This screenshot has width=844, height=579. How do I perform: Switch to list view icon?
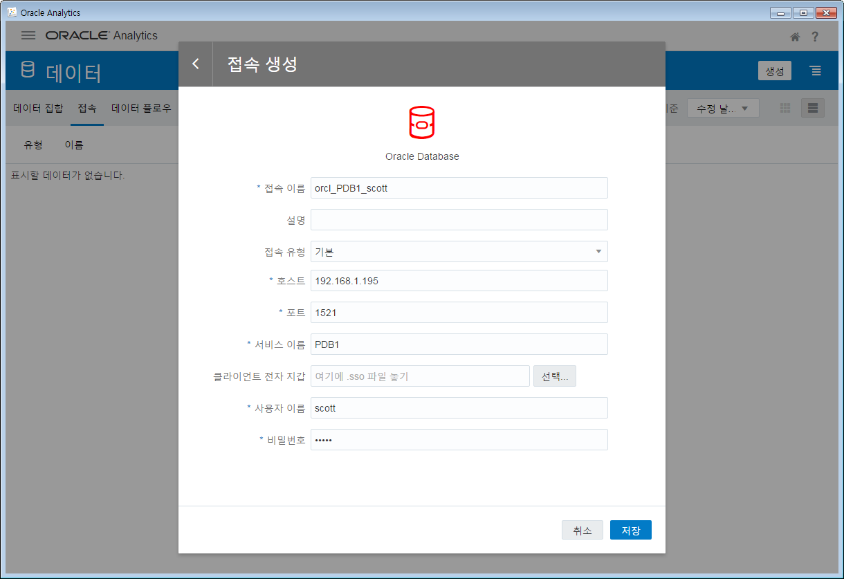click(x=813, y=108)
